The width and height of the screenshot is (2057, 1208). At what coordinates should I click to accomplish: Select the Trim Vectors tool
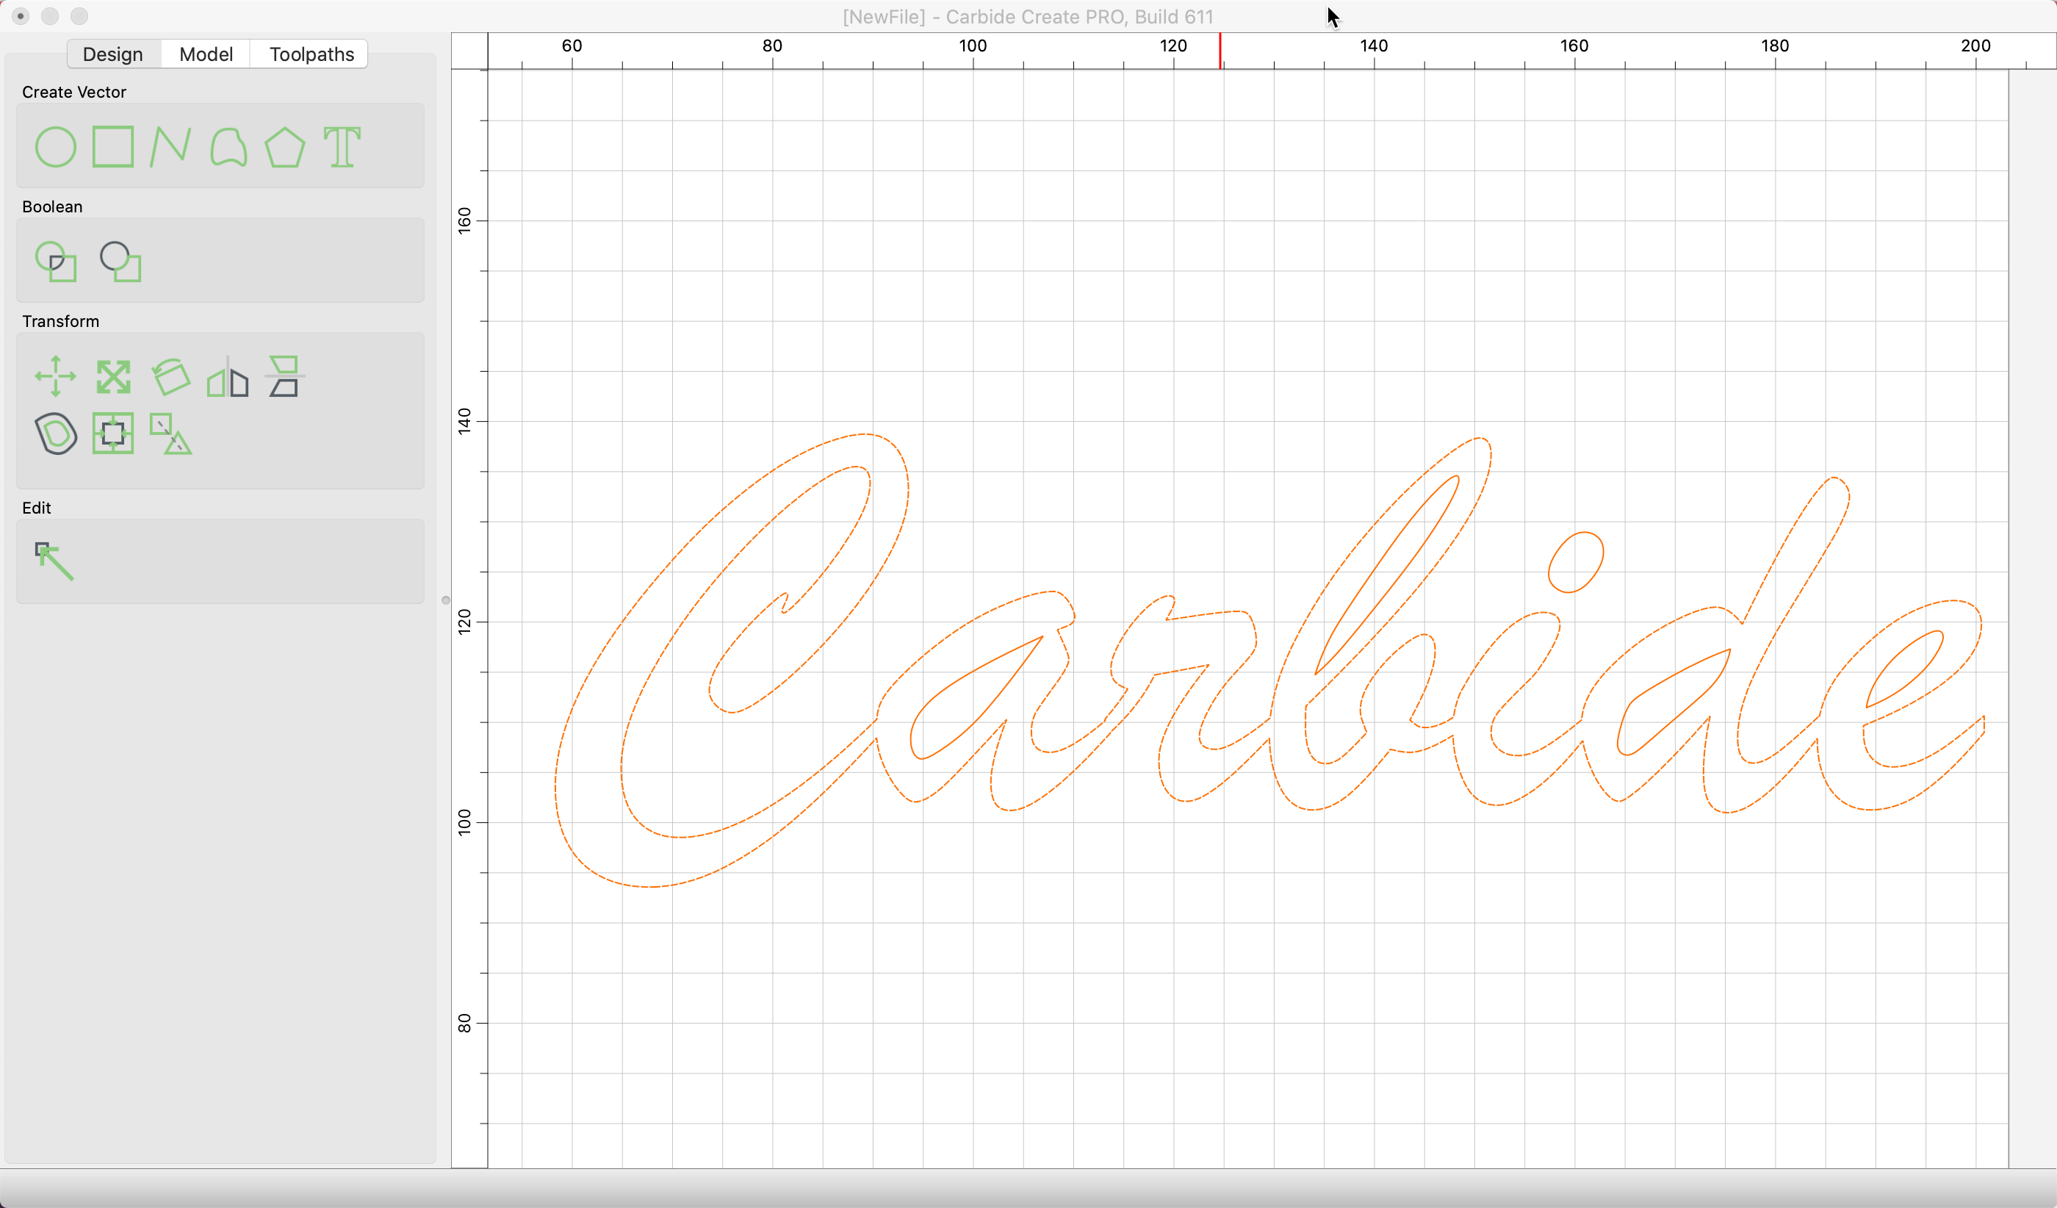click(x=170, y=434)
